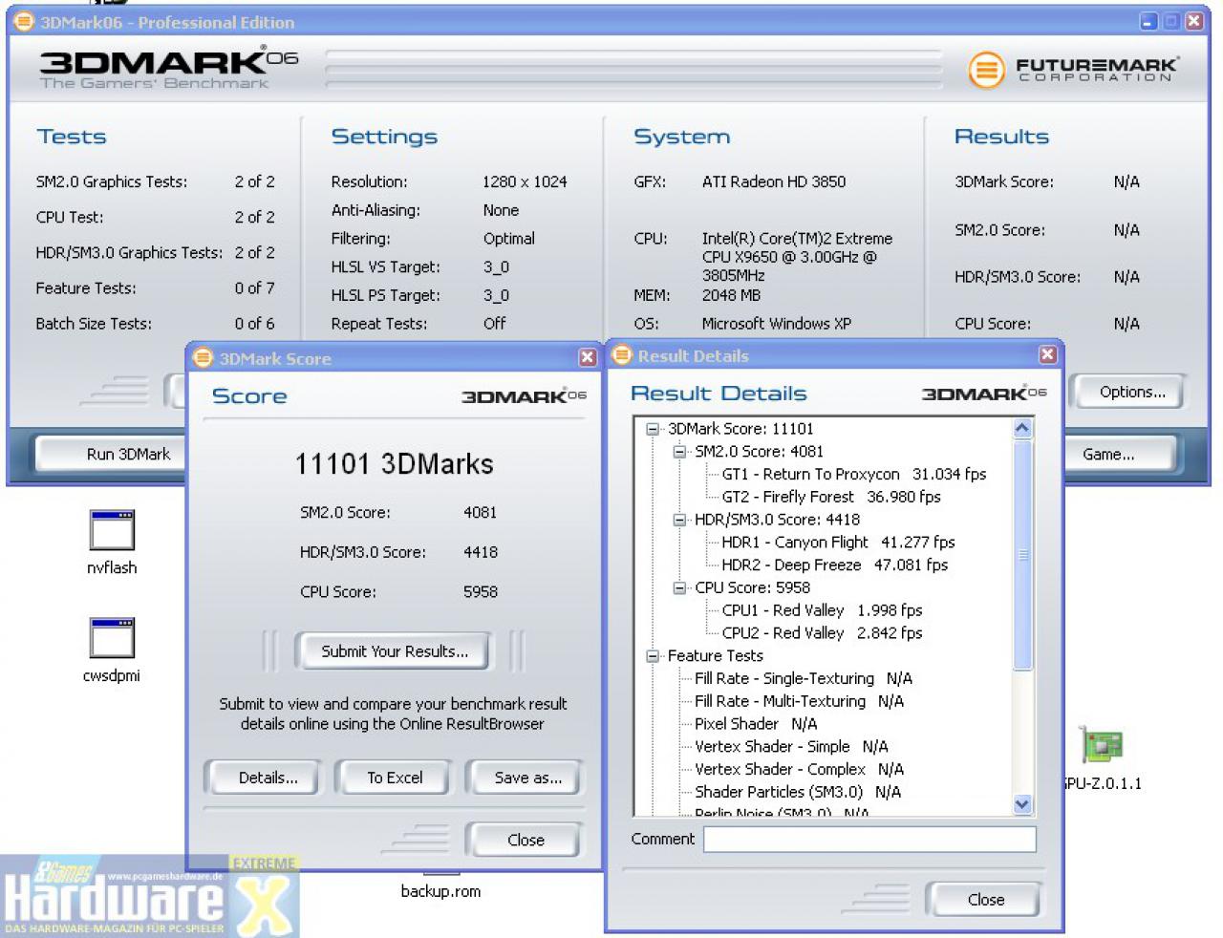The image size is (1223, 938).
Task: Click the Result Details scrollbar up arrow
Action: coord(1022,428)
